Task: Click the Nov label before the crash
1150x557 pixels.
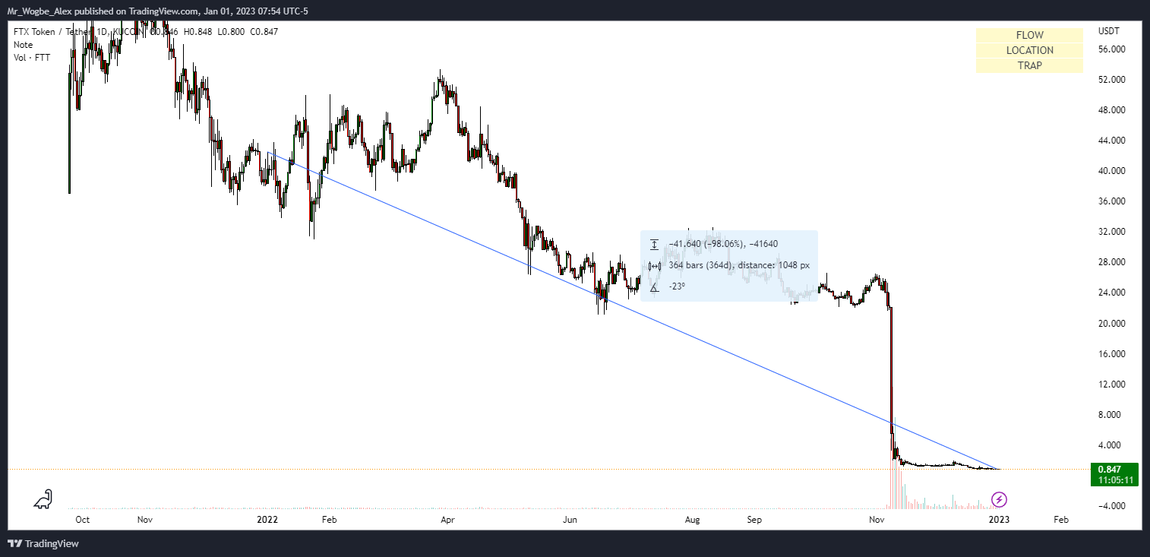Action: 877,520
